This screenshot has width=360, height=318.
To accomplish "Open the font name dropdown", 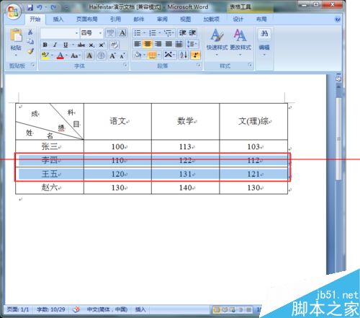I will [76, 33].
